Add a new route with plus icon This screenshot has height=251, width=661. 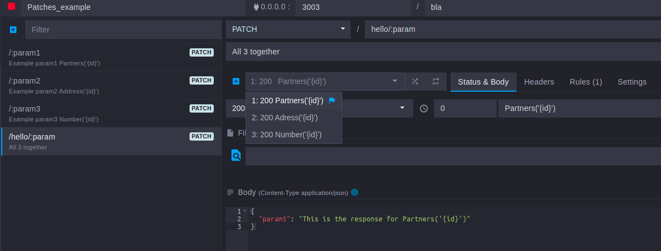[13, 30]
